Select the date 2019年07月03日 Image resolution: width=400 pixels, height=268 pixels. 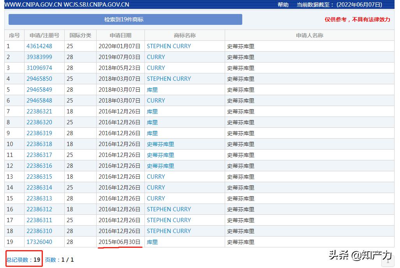pyautogui.click(x=120, y=57)
